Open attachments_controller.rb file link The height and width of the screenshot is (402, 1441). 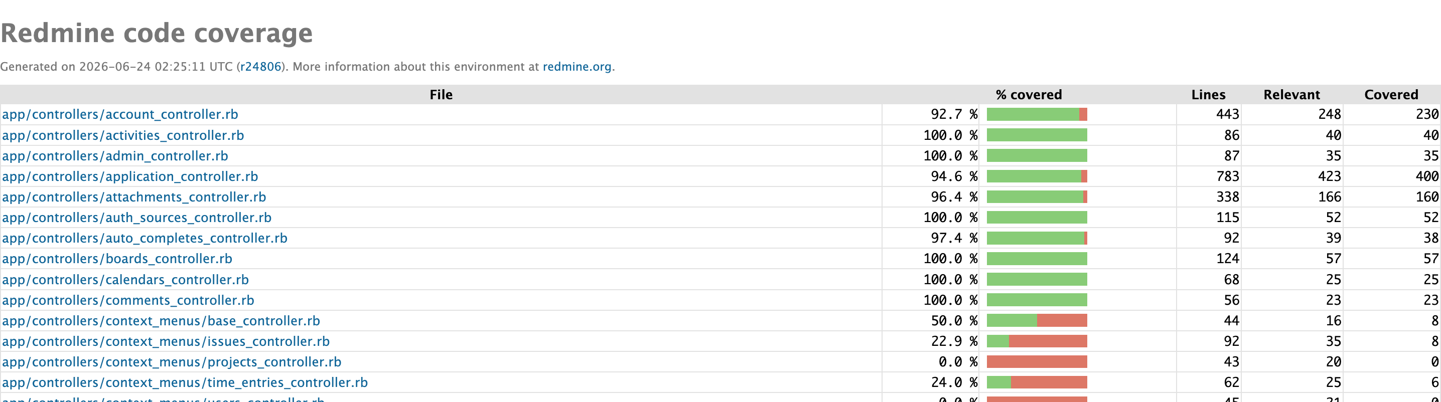click(x=134, y=197)
